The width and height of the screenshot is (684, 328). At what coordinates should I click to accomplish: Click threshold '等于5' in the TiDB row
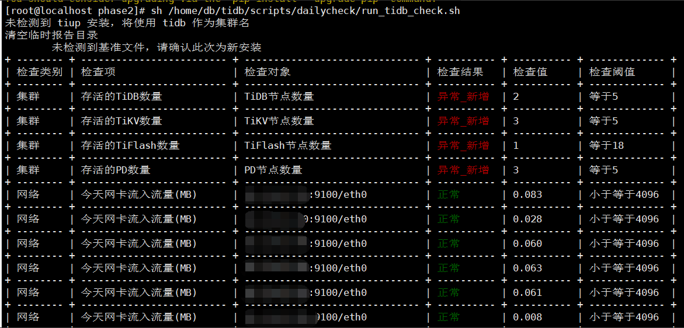(x=603, y=96)
